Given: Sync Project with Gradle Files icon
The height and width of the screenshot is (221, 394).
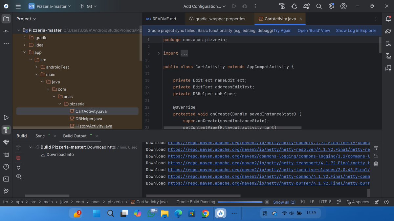Looking at the screenshot, I should tap(306, 6).
